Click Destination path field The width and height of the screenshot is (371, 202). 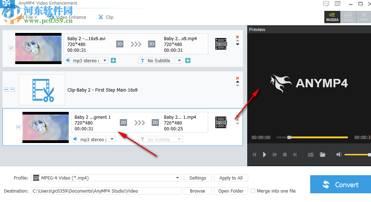click(106, 191)
